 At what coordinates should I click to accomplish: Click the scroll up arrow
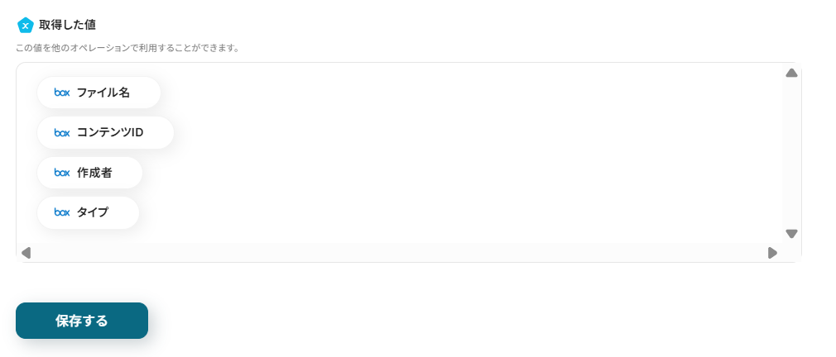[791, 73]
